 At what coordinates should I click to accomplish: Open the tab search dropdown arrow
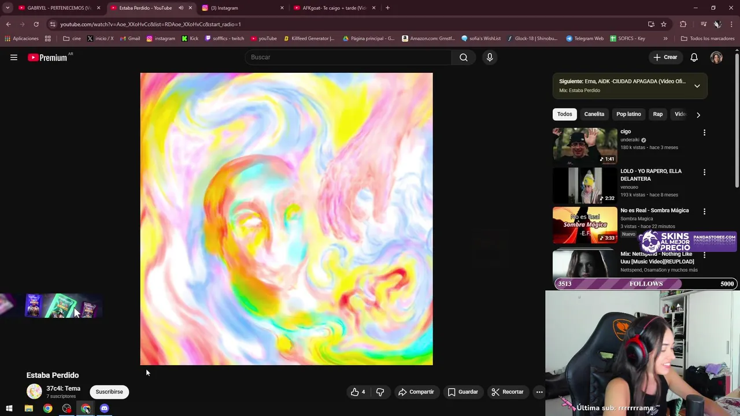[8, 8]
